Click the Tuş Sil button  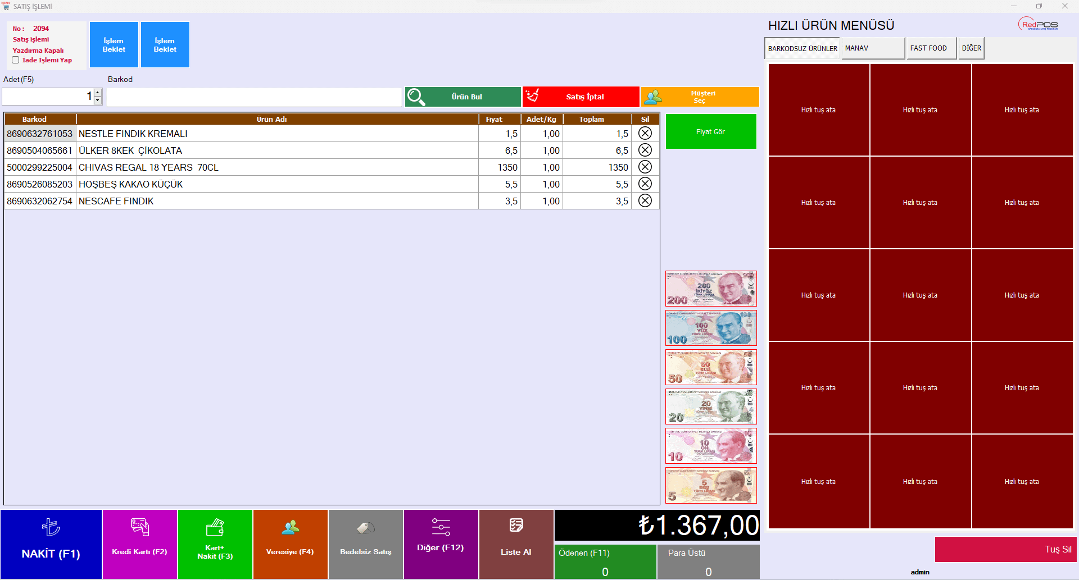(x=1005, y=549)
